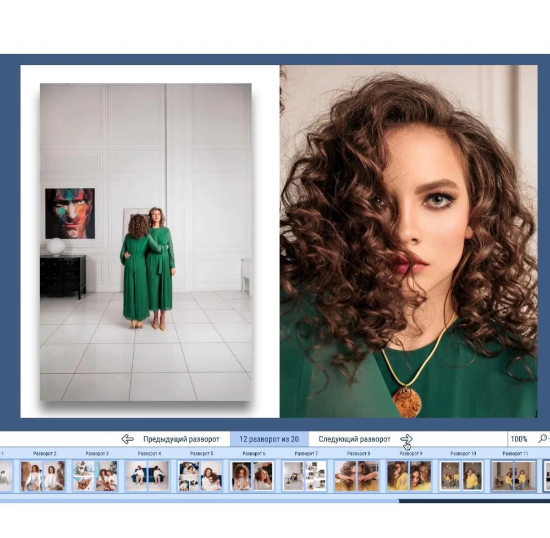The image size is (550, 538).
Task: Open thumbnail for Разворот 7
Action: pyautogui.click(x=305, y=476)
